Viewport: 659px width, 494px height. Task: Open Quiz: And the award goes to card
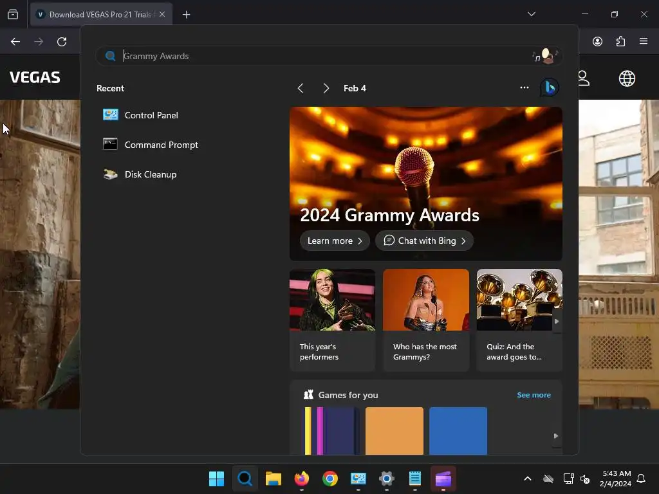pos(519,320)
